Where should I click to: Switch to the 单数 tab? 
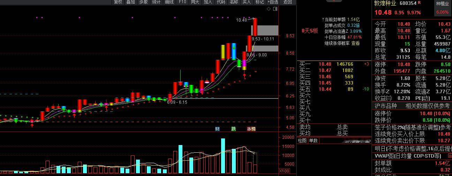313,141
